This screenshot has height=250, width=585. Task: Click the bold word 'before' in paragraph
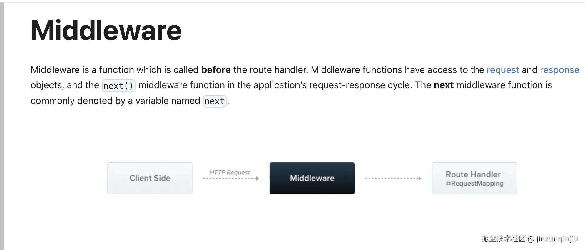click(x=216, y=70)
